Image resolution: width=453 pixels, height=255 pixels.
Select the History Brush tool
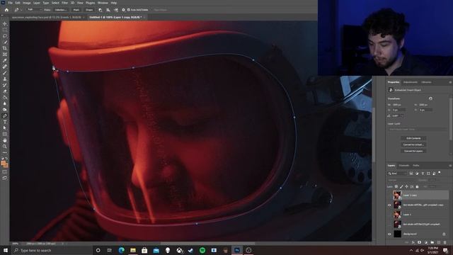[x=5, y=85]
